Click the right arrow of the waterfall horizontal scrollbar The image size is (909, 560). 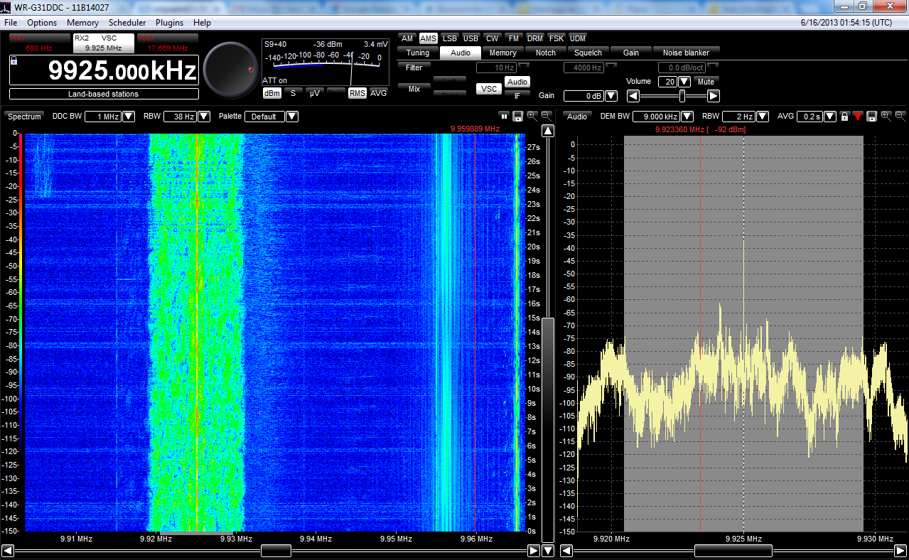534,551
